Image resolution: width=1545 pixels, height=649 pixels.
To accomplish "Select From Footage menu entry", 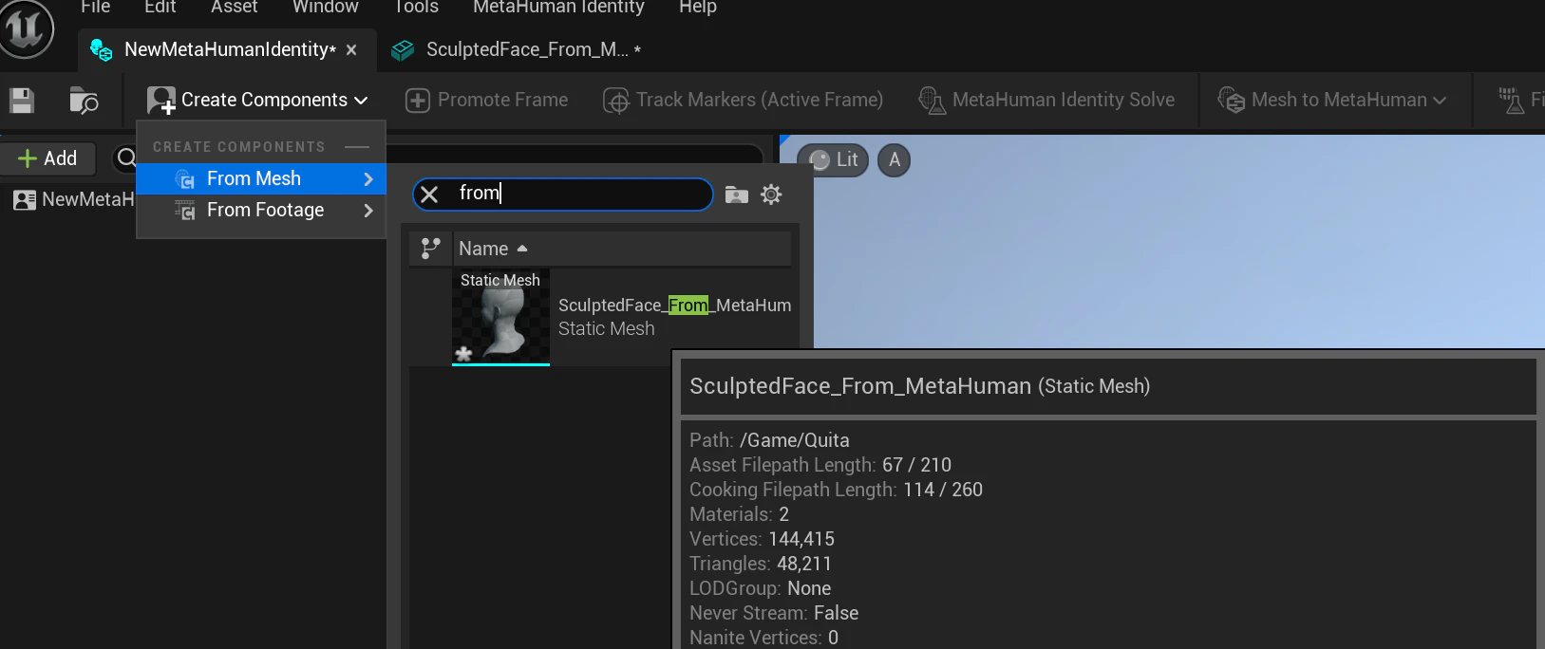I will click(261, 210).
